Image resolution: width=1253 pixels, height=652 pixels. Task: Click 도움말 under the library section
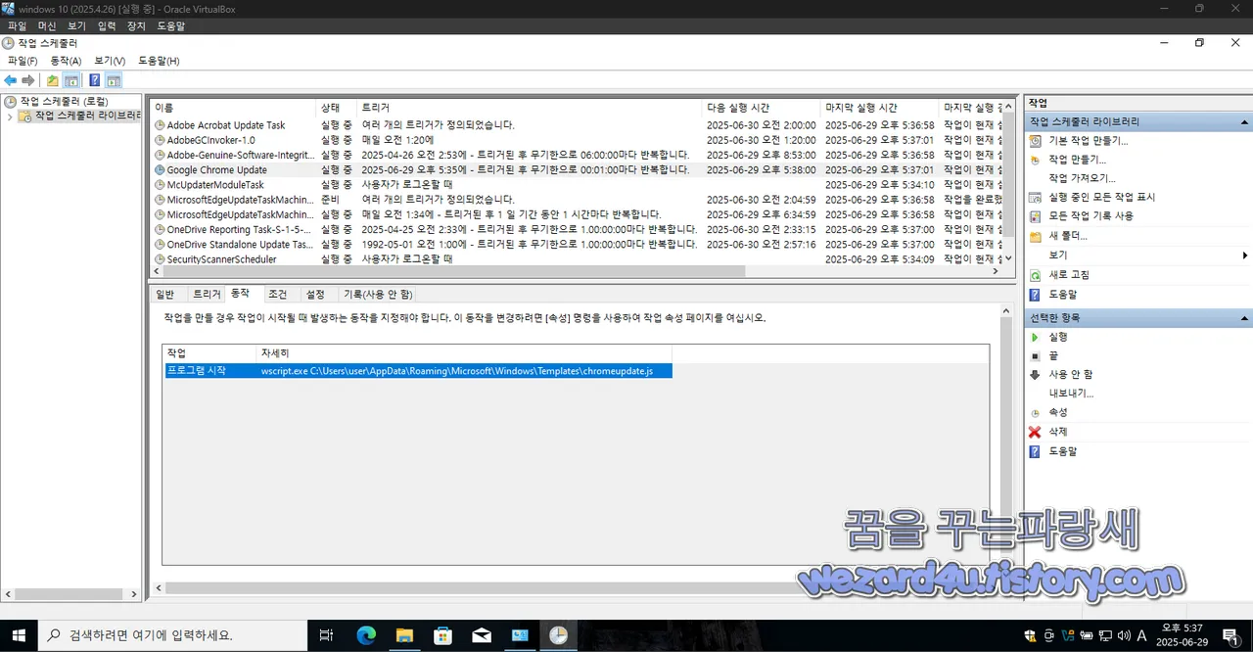coord(1062,295)
